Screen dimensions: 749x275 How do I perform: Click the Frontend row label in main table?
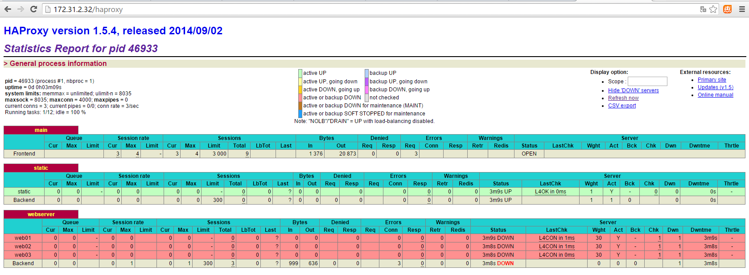24,154
